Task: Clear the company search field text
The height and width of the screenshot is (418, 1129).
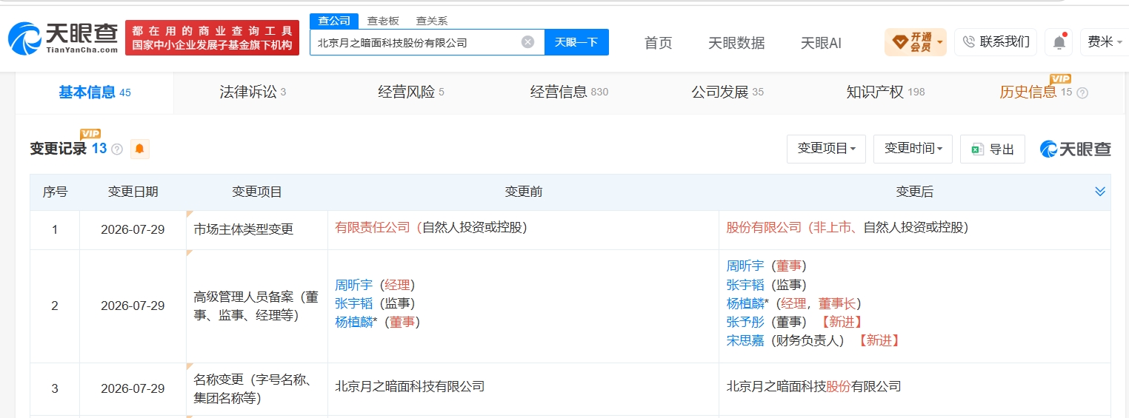Action: pos(527,42)
